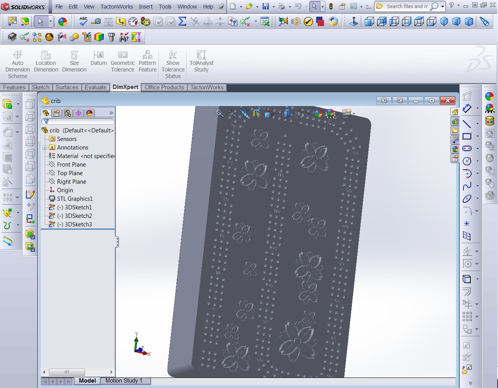This screenshot has height=388, width=498.
Task: Open the Section View tool
Action: click(257, 114)
